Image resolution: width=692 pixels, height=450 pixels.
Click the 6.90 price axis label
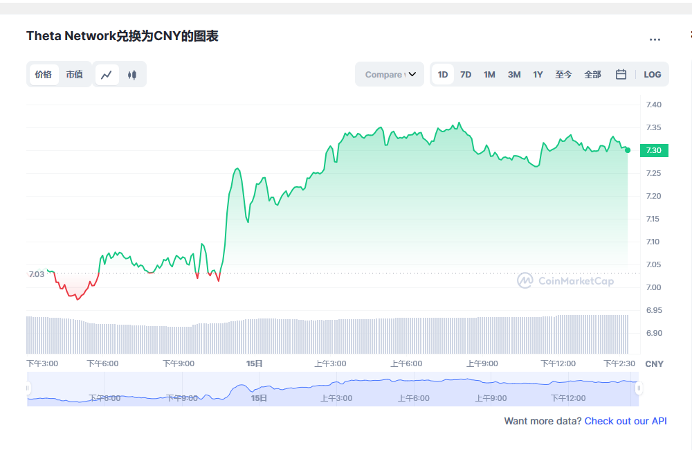[x=654, y=333]
